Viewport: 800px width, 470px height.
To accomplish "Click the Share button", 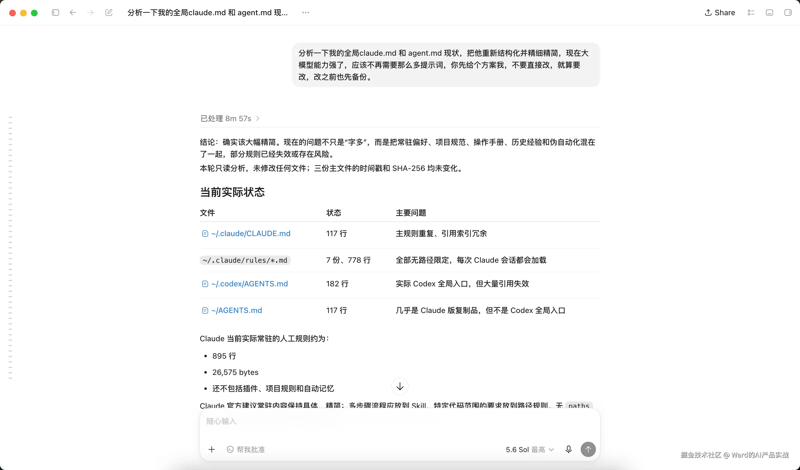I will pos(720,13).
